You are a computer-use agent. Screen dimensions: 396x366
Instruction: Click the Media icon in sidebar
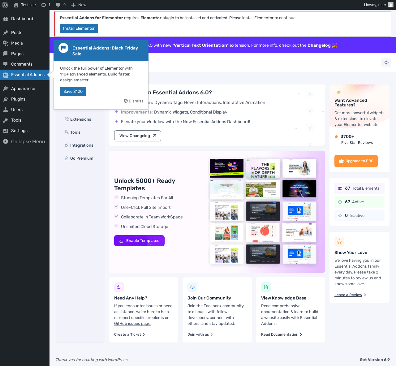(x=6, y=43)
